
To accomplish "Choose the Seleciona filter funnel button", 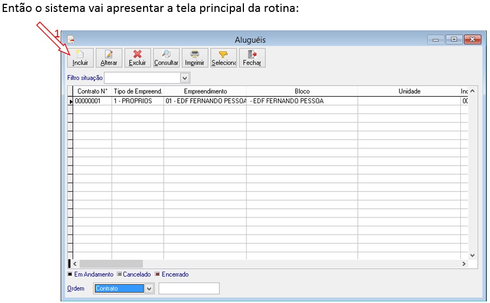I will pos(223,58).
